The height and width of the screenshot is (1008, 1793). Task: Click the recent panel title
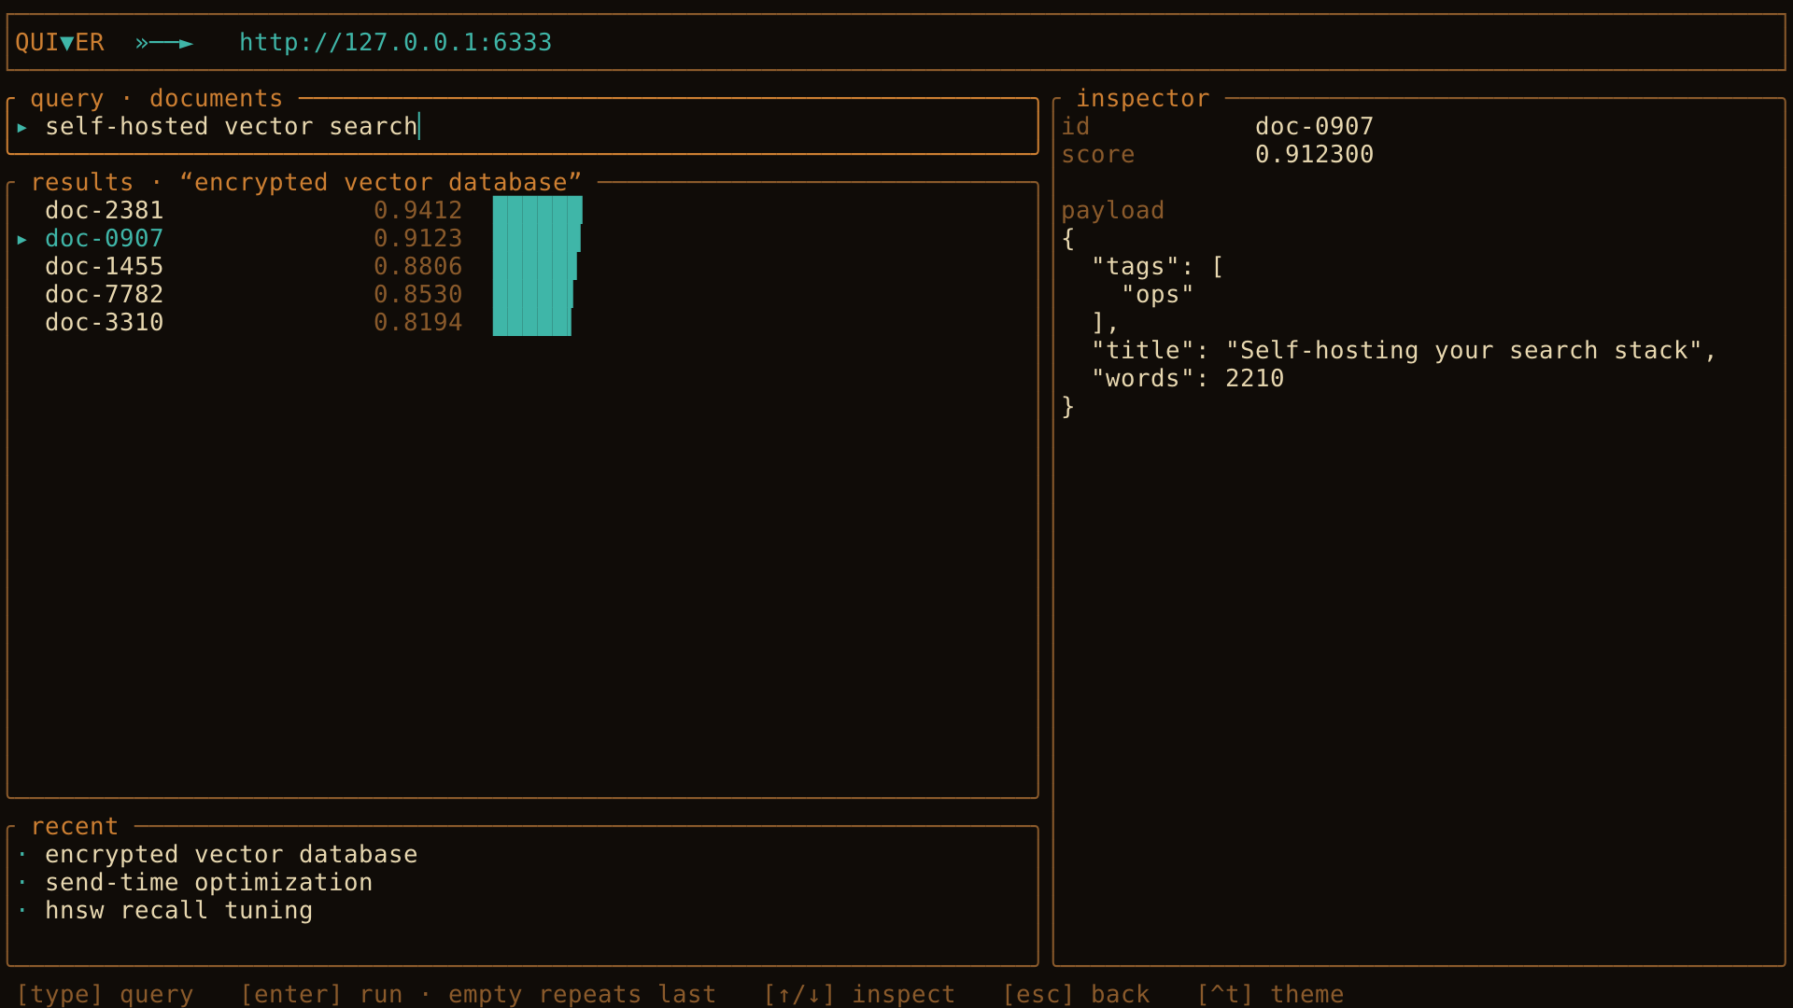click(x=75, y=826)
